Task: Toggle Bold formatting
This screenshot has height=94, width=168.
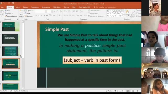Action: (36, 15)
